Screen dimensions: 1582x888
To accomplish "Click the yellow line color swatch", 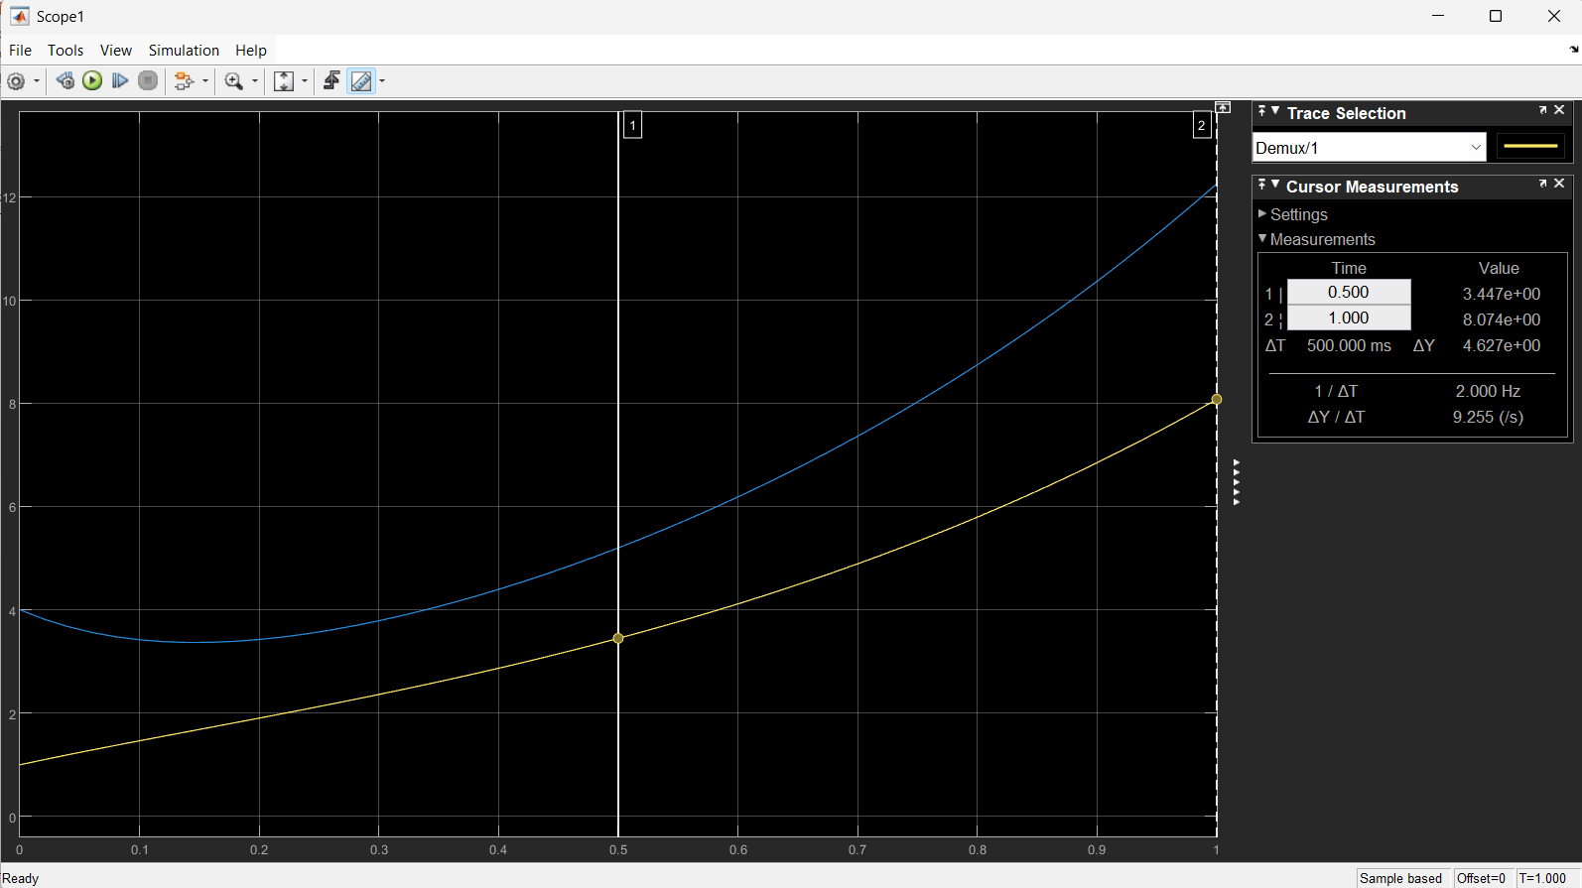I will coord(1531,147).
